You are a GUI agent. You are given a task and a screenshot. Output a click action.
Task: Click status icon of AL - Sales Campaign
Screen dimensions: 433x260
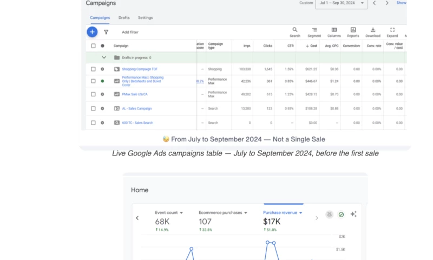coord(102,108)
